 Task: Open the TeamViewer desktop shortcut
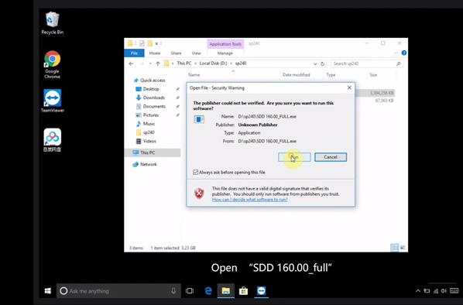(x=53, y=101)
